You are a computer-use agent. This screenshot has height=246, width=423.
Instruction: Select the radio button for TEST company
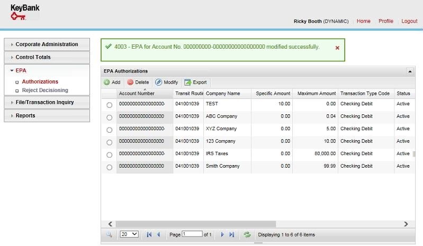[x=110, y=105]
